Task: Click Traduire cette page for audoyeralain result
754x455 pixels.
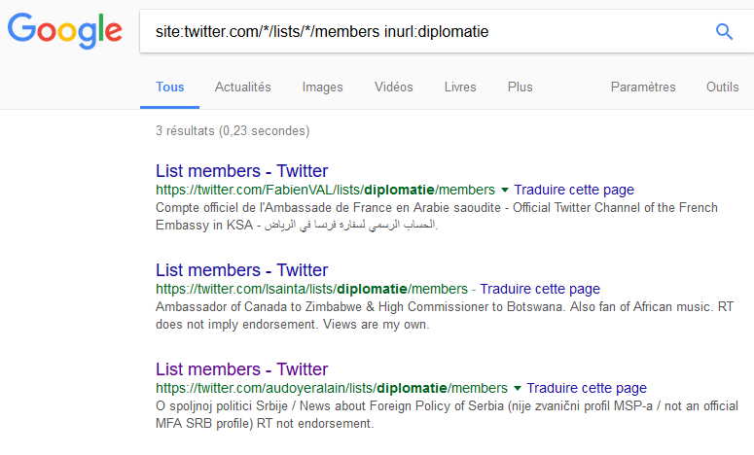Action: (x=587, y=388)
